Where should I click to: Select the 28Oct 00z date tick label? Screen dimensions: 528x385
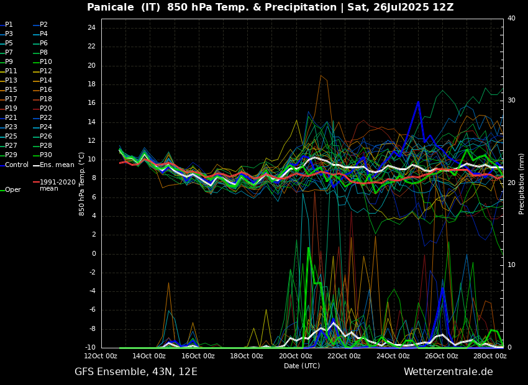(x=489, y=356)
